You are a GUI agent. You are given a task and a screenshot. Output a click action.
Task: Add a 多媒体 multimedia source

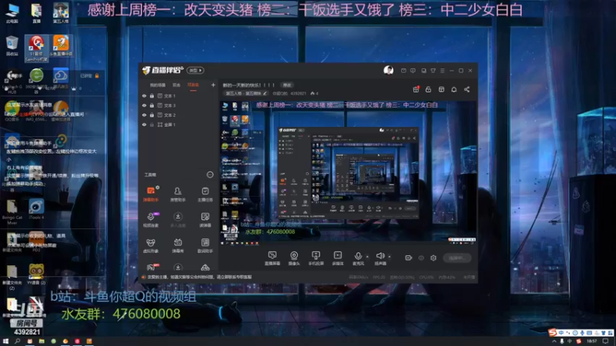(x=337, y=258)
